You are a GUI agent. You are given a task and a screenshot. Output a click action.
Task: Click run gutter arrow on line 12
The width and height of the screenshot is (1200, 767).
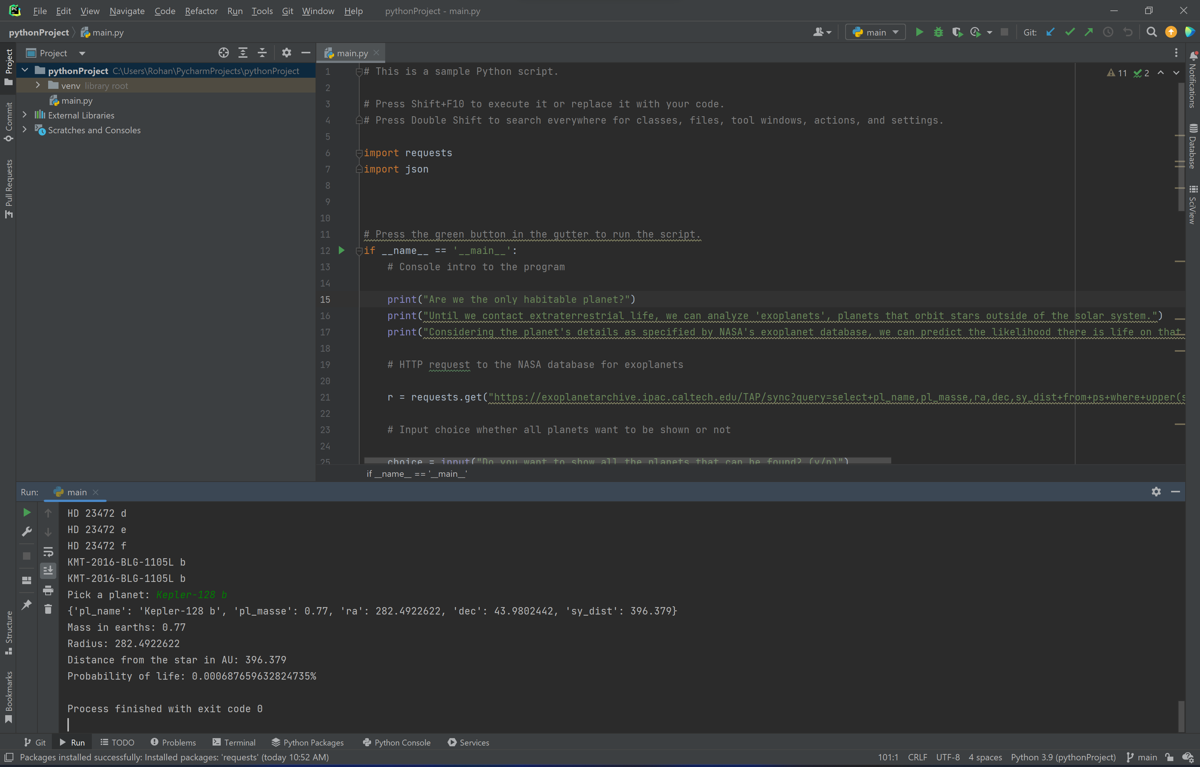(x=341, y=251)
